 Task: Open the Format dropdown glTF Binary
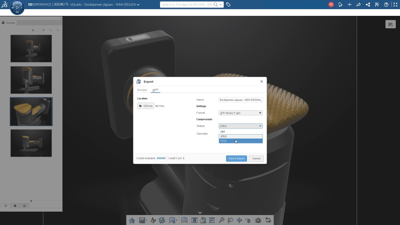coord(240,113)
